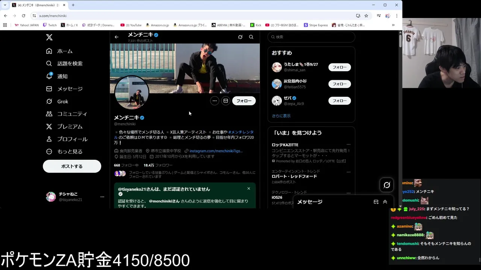481x270 pixels.
Task: Open the Kick bookmark
Action: coord(256,25)
